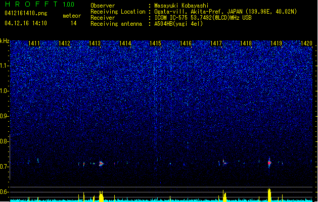Image resolution: width=318 pixels, height=202 pixels.
Task: Click the 0.6 kHz frequency label
Action: [5, 192]
